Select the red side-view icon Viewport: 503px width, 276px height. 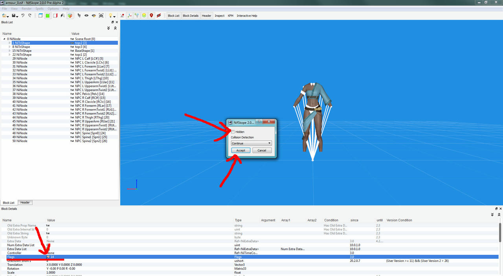(55, 16)
